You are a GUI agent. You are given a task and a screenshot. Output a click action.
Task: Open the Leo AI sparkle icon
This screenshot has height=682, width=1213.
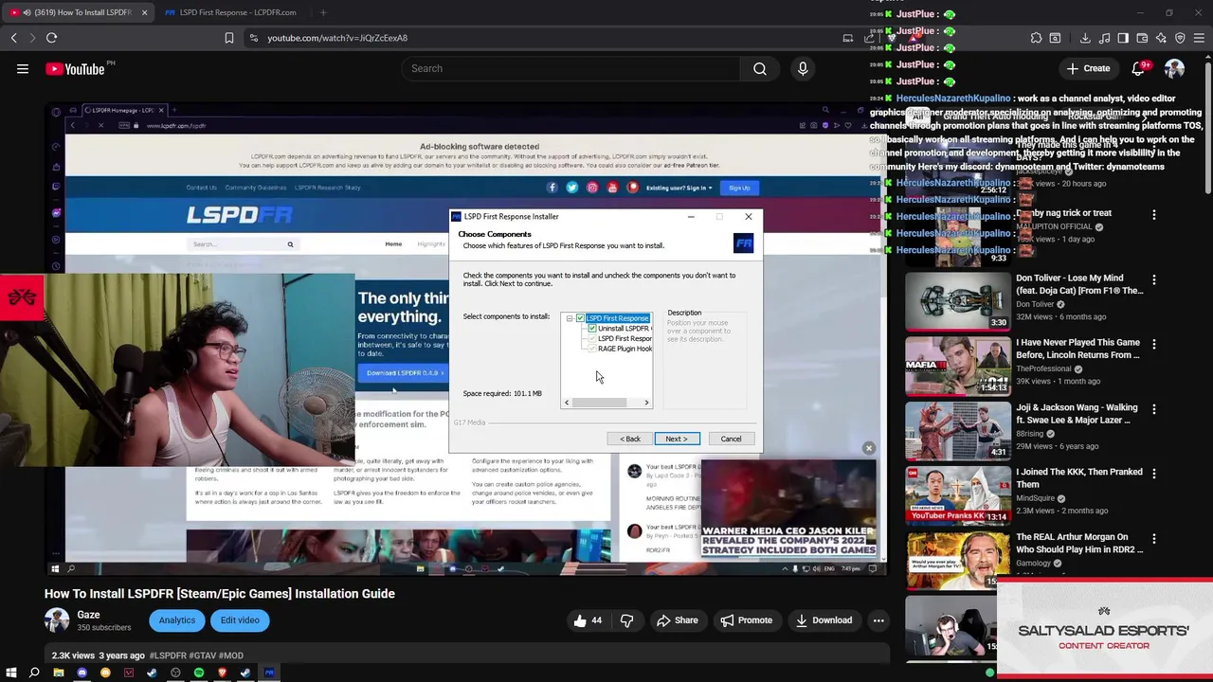point(1161,38)
